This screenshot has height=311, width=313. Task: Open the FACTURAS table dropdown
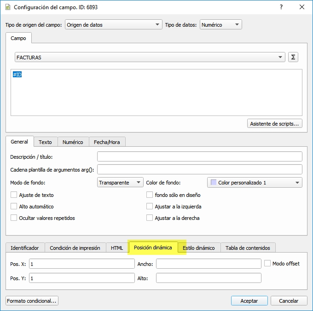(x=150, y=57)
